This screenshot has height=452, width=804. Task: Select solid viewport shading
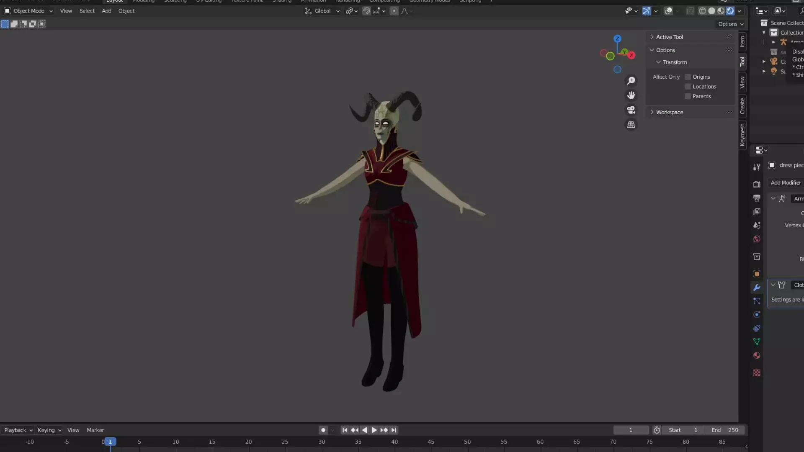(x=711, y=11)
